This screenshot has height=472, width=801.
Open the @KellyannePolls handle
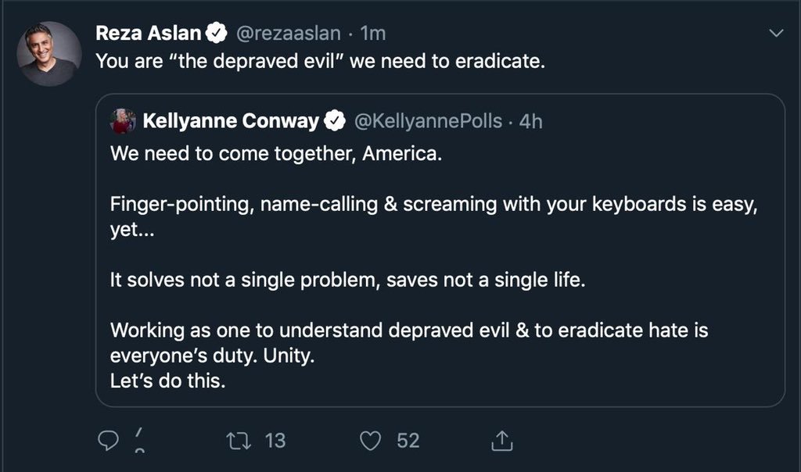point(429,121)
